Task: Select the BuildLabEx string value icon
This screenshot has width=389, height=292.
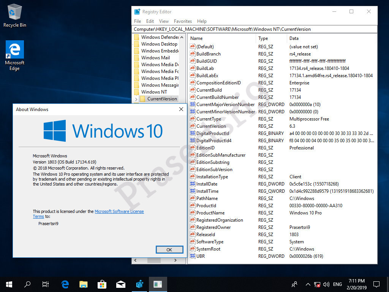Action: click(193, 75)
